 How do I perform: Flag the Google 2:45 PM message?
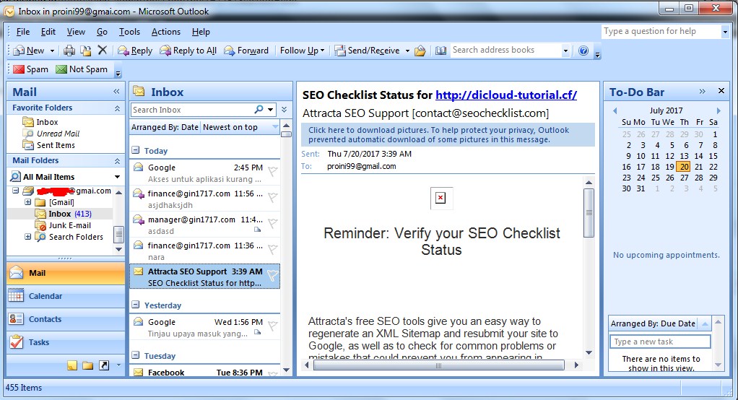point(272,172)
